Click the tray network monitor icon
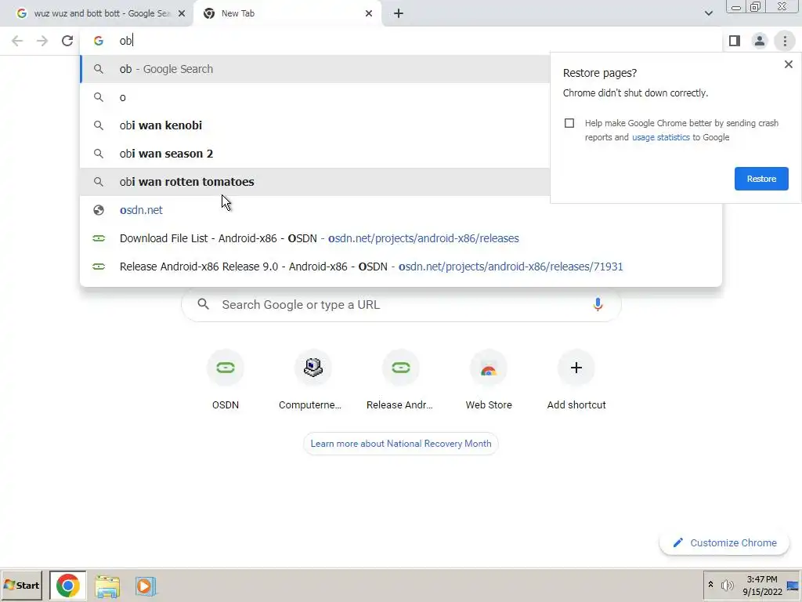The width and height of the screenshot is (802, 602). point(793,586)
